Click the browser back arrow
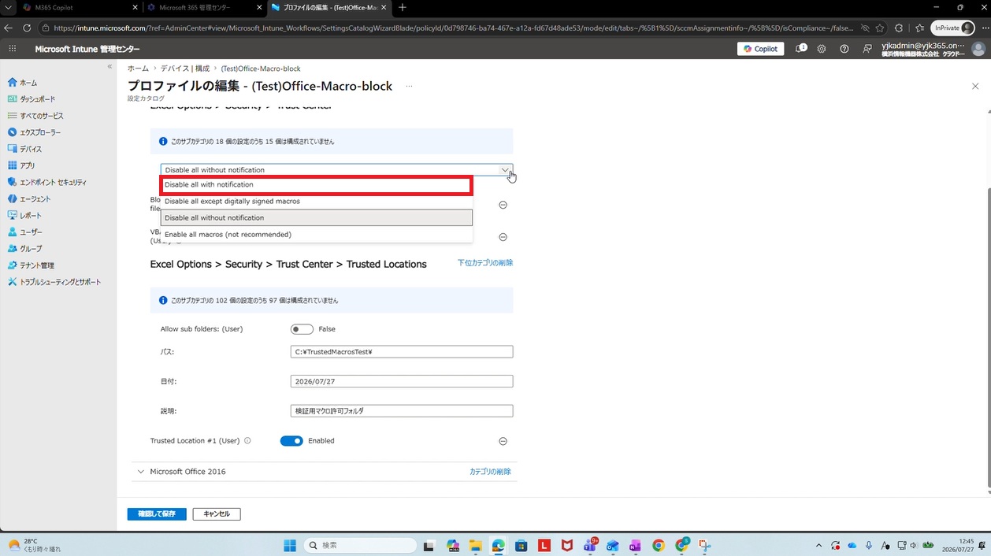 9,28
